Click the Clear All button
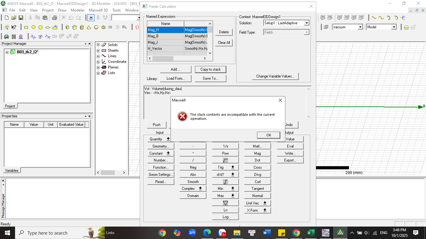Viewport: 426px width, 239px height. tap(224, 43)
